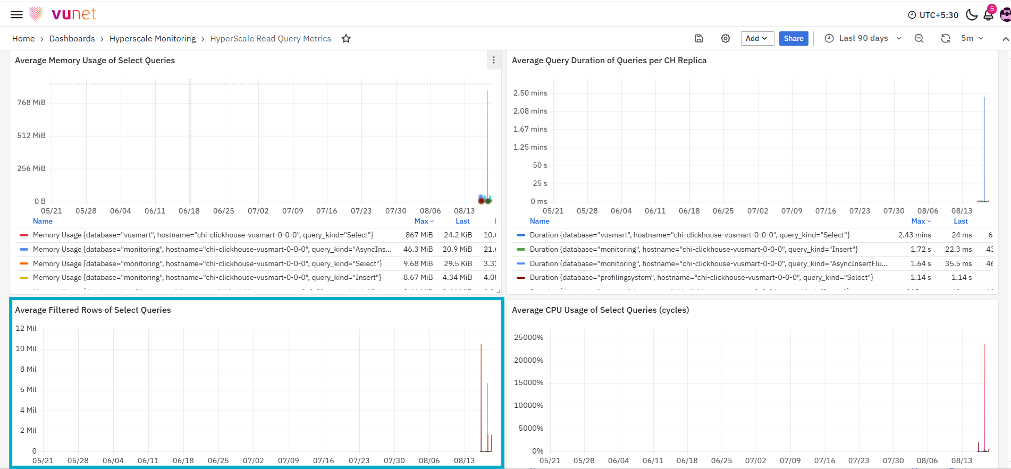Expand the 5m refresh interval dropdown

click(x=972, y=38)
